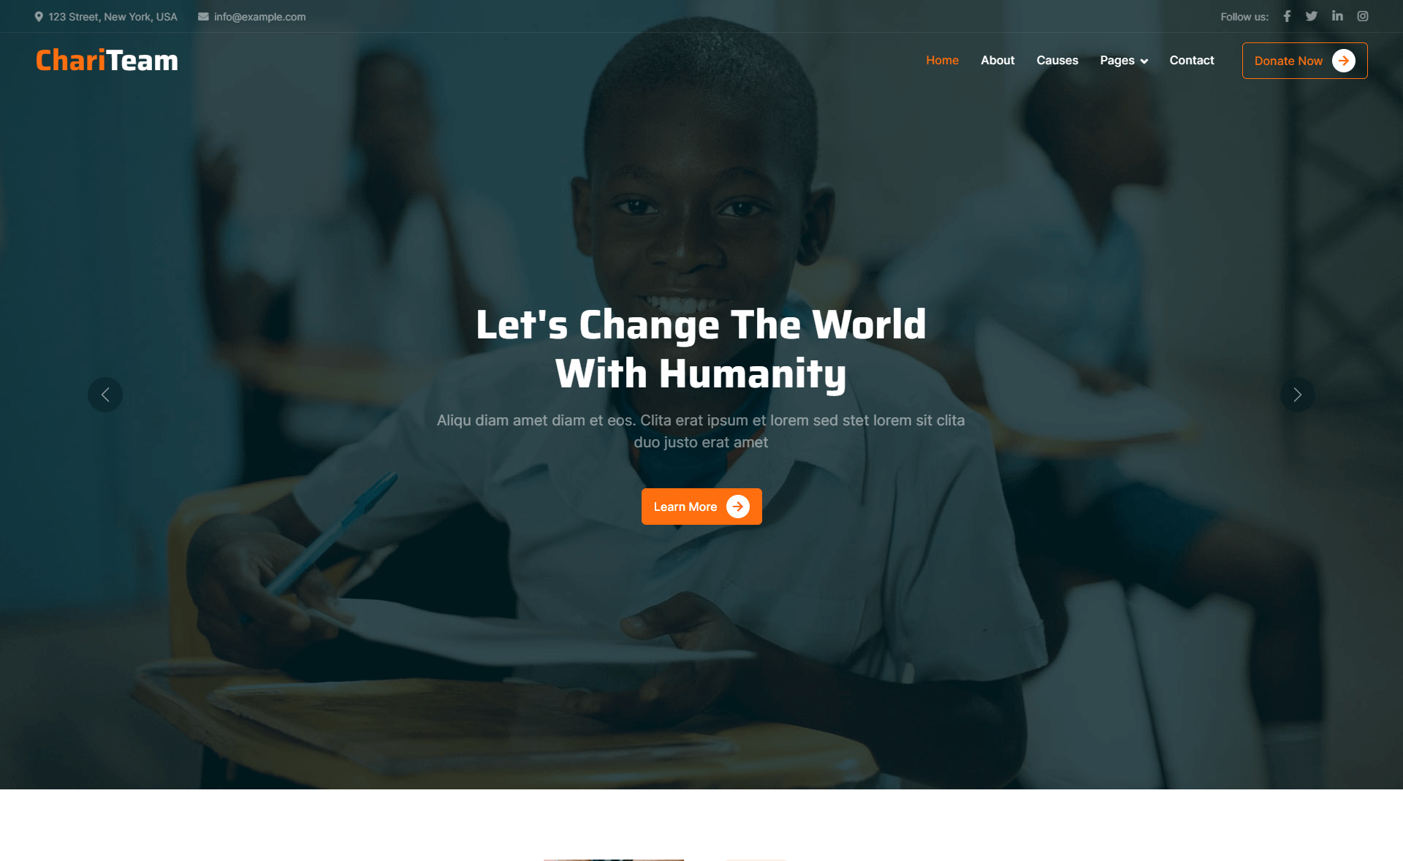1403x861 pixels.
Task: Click the left carousel arrow icon
Action: click(104, 394)
